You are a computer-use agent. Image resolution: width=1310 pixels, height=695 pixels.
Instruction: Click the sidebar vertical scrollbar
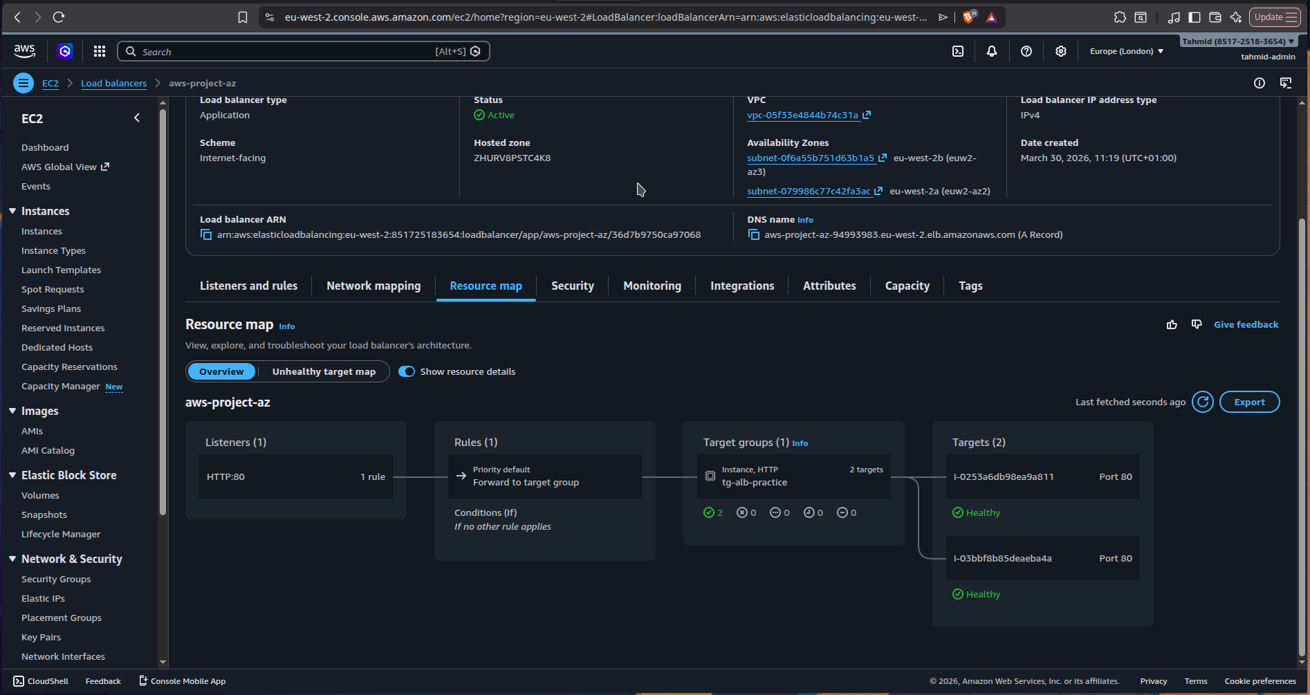click(x=163, y=311)
